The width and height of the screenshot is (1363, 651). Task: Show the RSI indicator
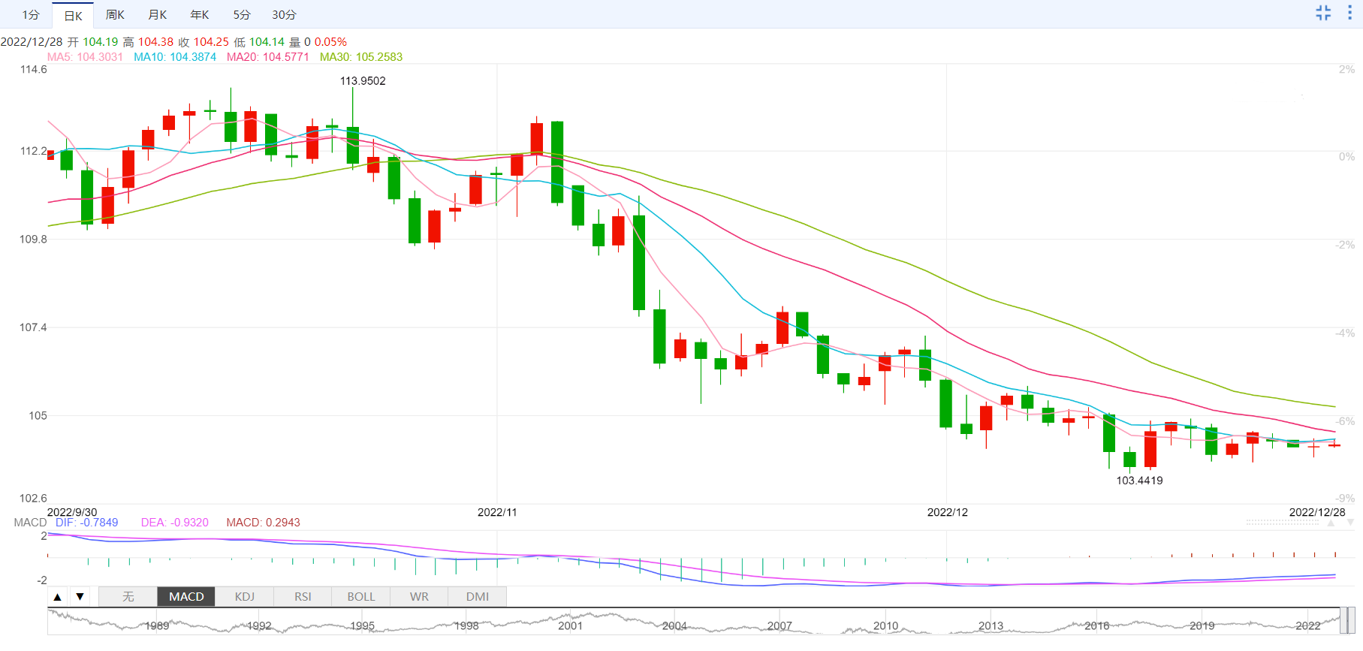(303, 597)
